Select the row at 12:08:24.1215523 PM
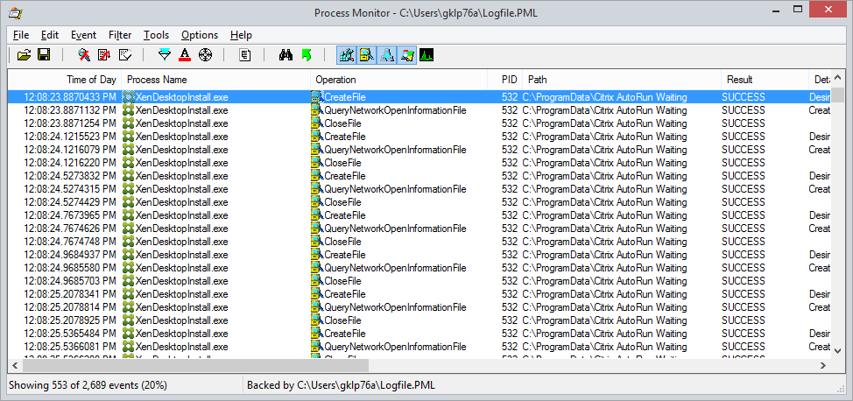The width and height of the screenshot is (853, 401). pos(419,136)
